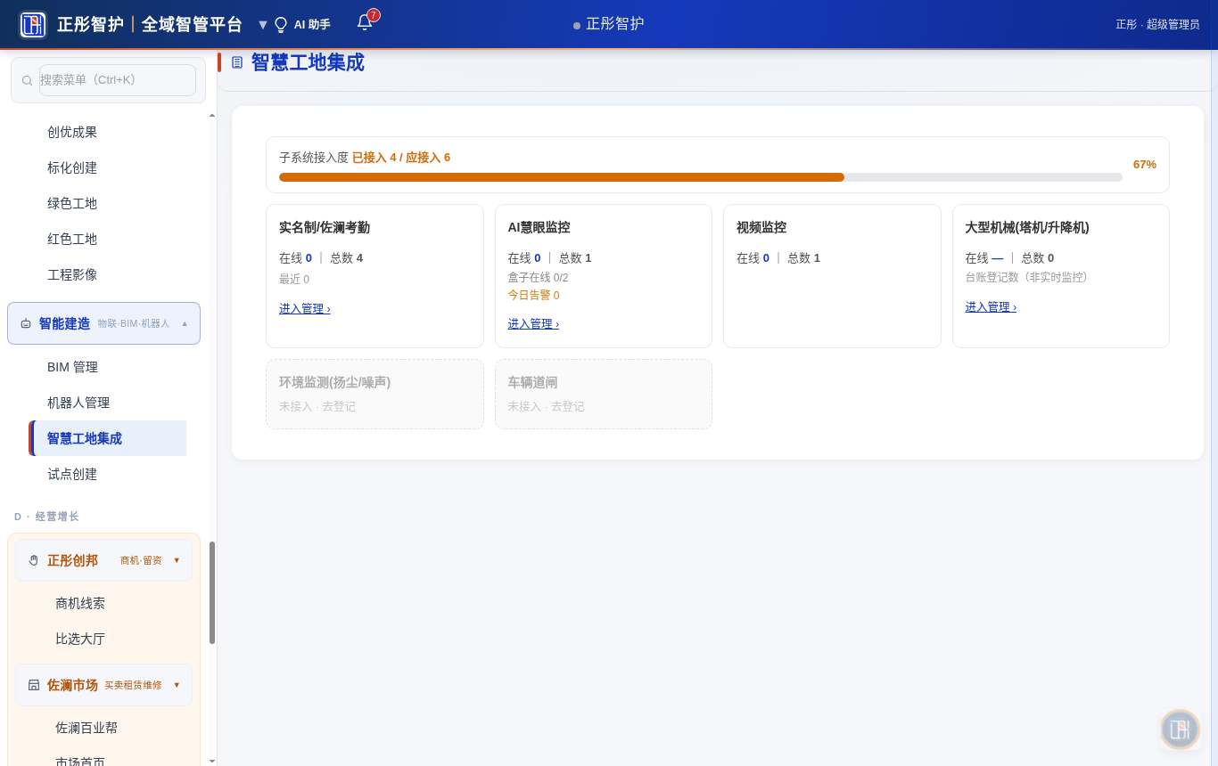Click the hand icon beside 正彤创邦

point(34,560)
